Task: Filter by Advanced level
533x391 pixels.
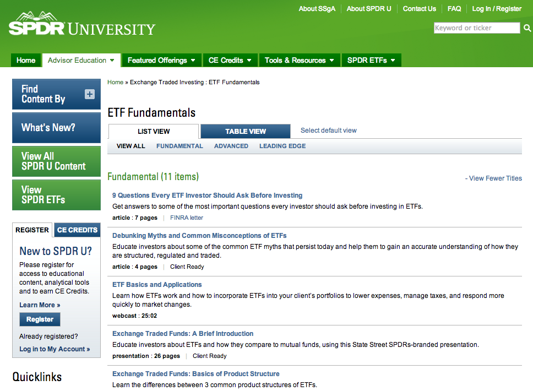Action: (x=231, y=146)
